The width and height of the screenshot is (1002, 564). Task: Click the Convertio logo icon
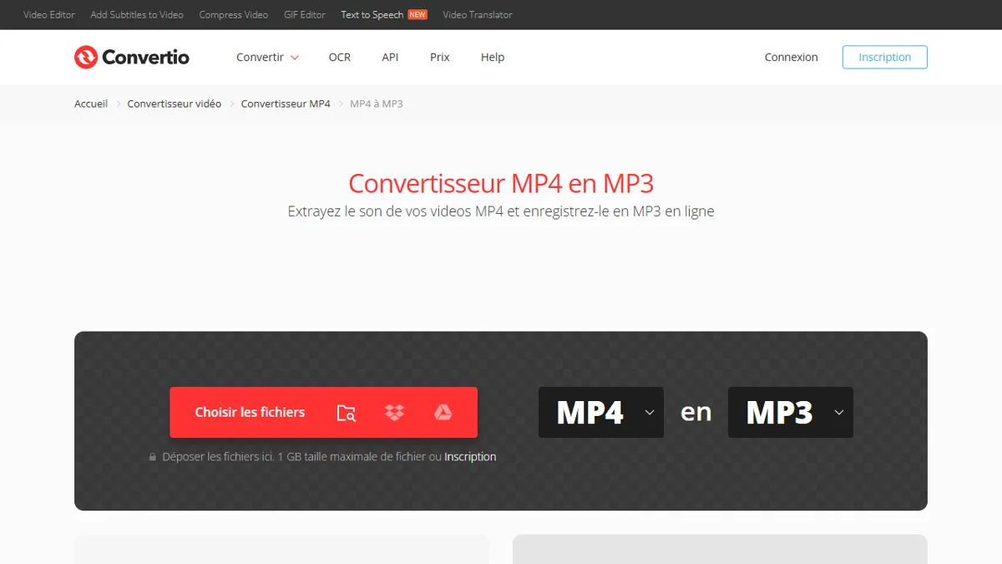tap(86, 57)
